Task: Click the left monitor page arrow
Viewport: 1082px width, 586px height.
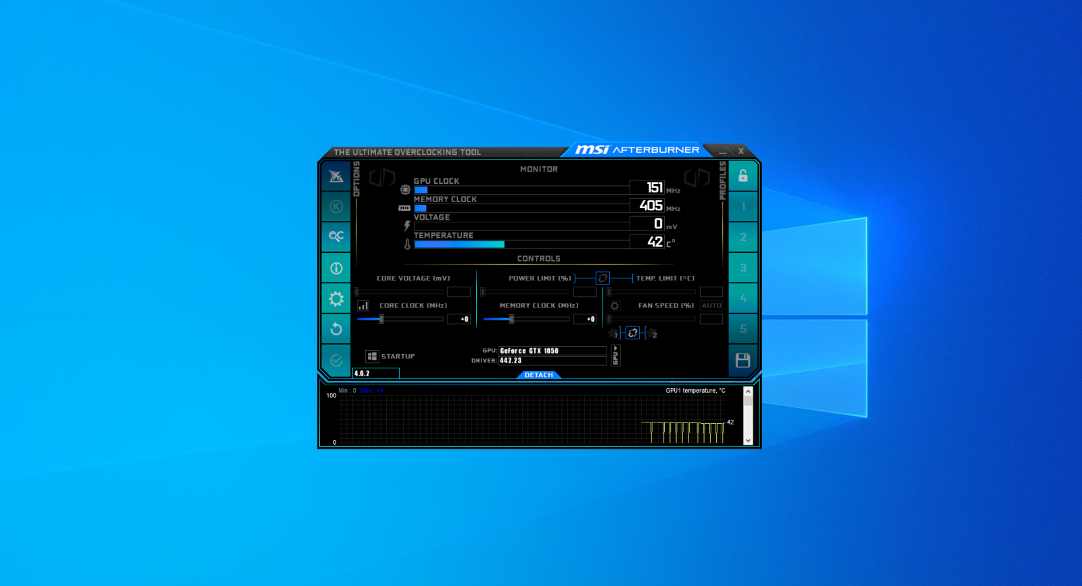Action: (382, 178)
